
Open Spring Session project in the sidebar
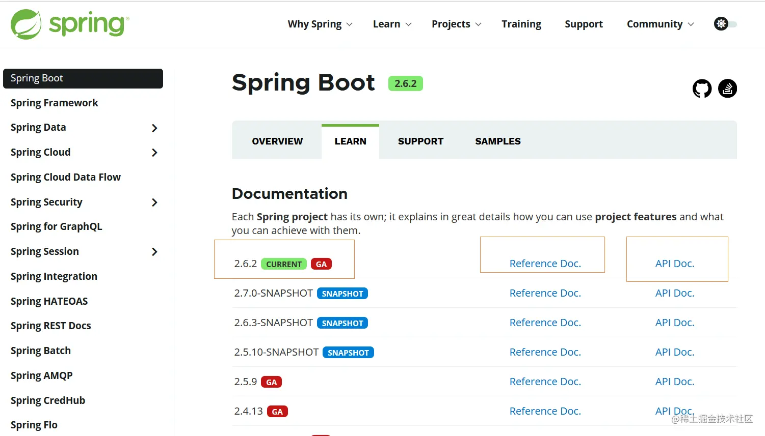click(x=45, y=252)
